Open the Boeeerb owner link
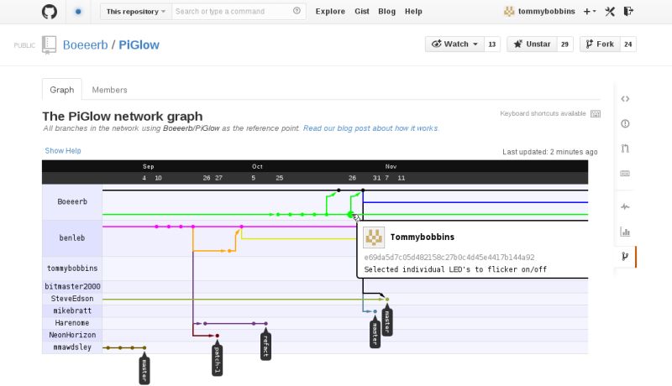This screenshot has width=672, height=386. click(86, 45)
